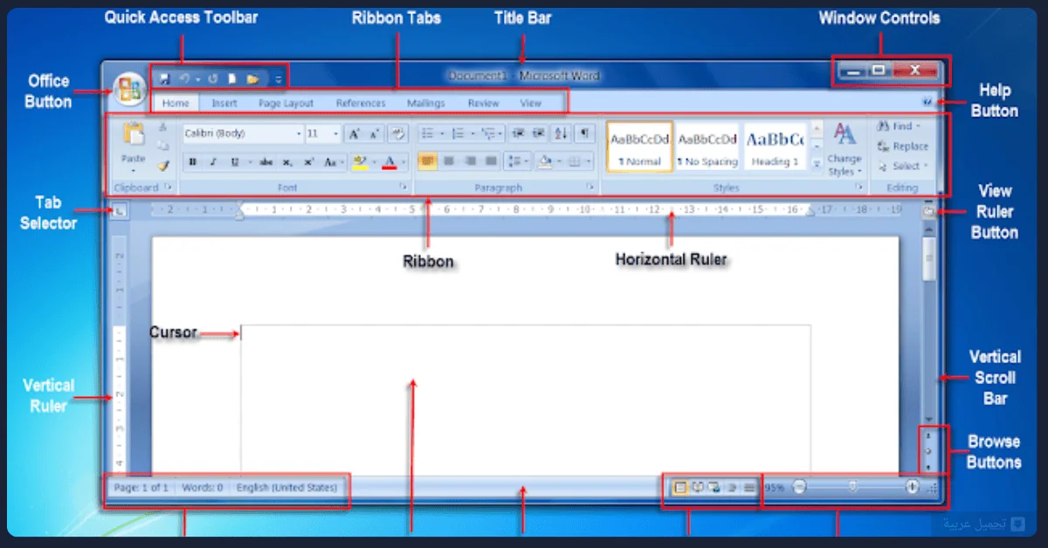Click the Shrink Font button
Viewport: 1048px width, 548px height.
pyautogui.click(x=374, y=134)
